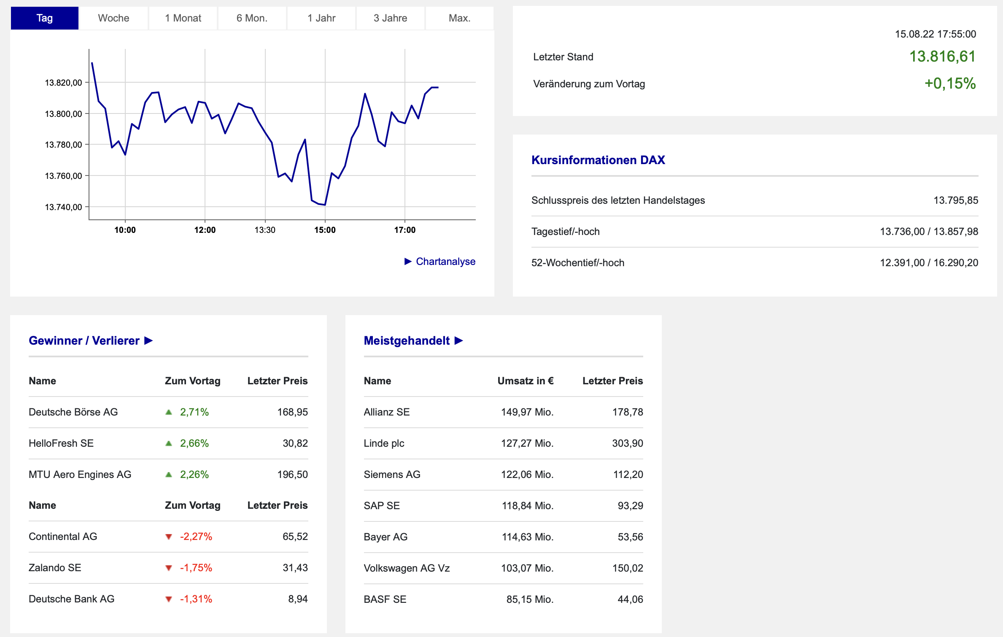1003x637 pixels.
Task: Open the Gewinner / Verlierer heading link
Action: click(x=84, y=340)
